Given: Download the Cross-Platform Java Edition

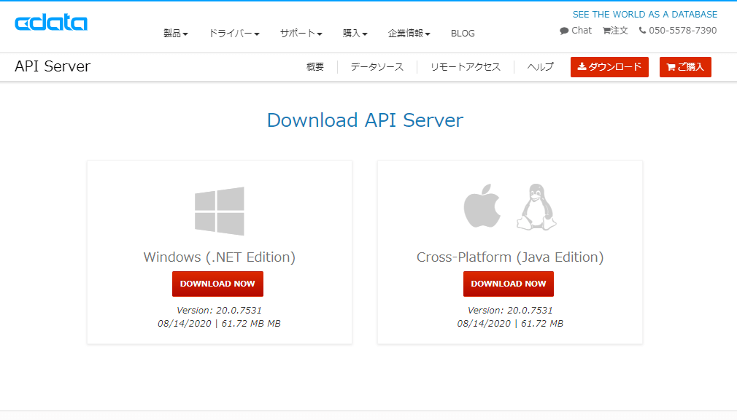Looking at the screenshot, I should [509, 284].
